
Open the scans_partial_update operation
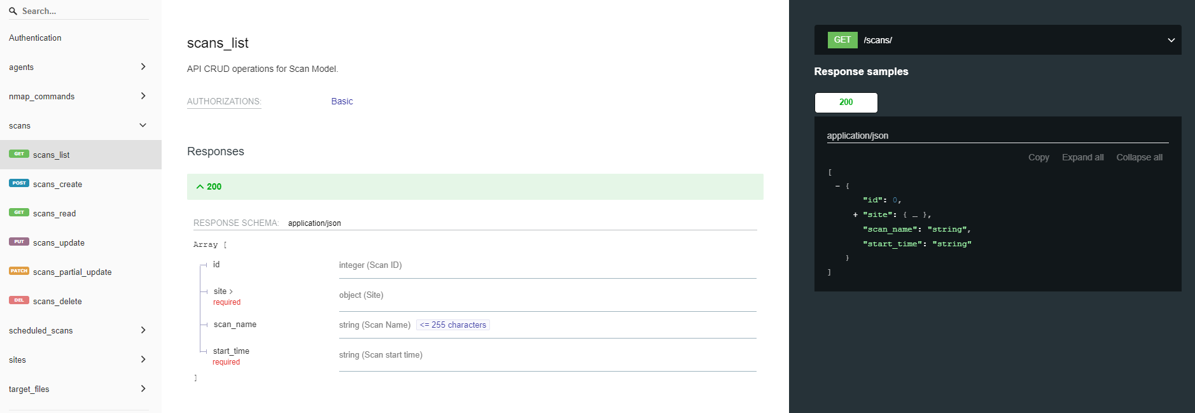click(x=81, y=272)
